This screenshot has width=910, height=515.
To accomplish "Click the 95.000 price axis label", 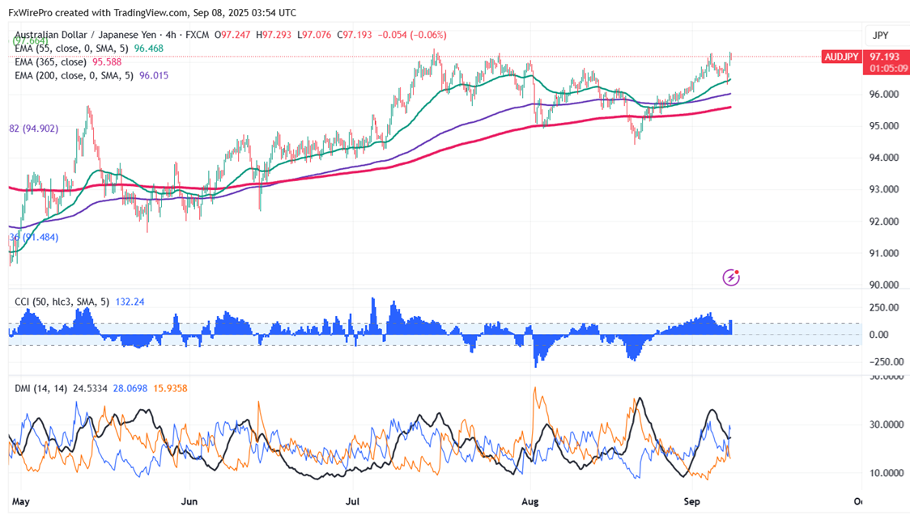I will (x=884, y=125).
